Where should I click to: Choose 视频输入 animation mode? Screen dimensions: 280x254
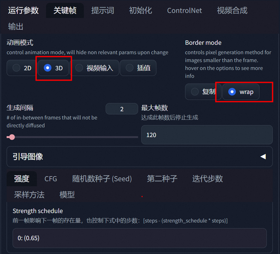point(94,68)
